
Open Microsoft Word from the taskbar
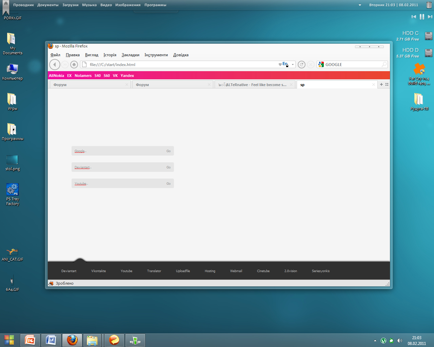[51, 340]
